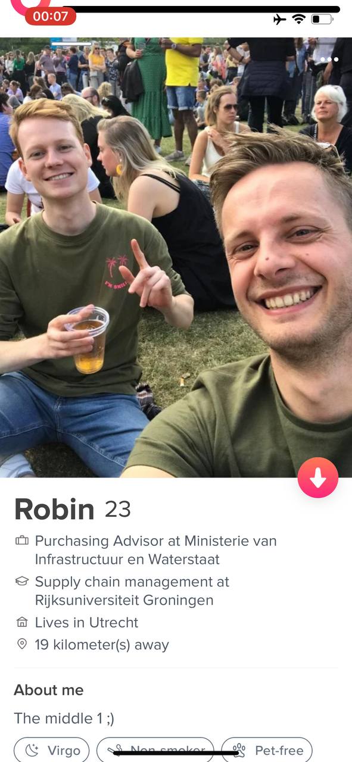This screenshot has width=352, height=762.
Task: Select the Virgo zodiac tag
Action: click(x=52, y=751)
